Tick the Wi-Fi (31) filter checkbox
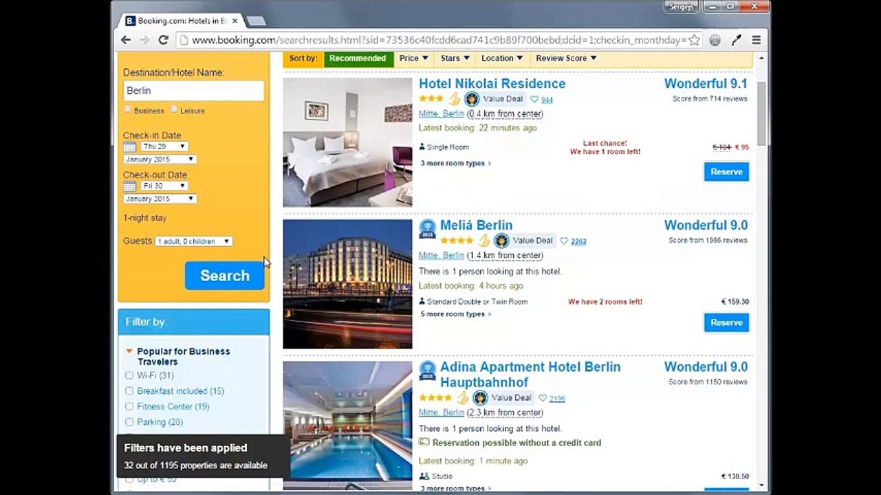This screenshot has height=495, width=881. pos(129,375)
